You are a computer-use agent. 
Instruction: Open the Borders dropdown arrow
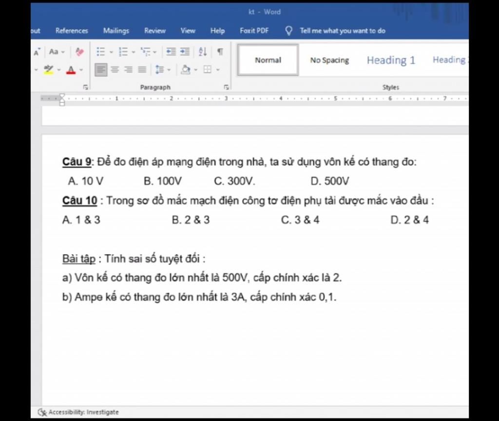pos(218,70)
